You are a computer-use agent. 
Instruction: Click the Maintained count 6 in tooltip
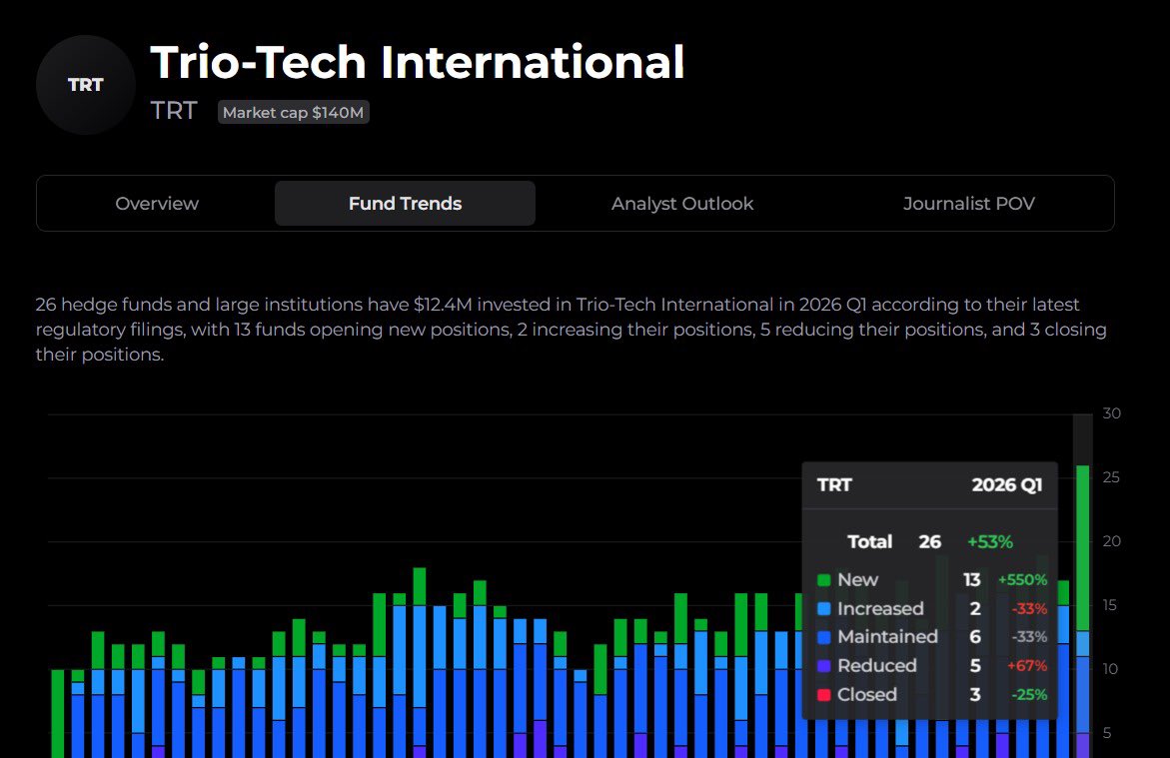tap(974, 636)
